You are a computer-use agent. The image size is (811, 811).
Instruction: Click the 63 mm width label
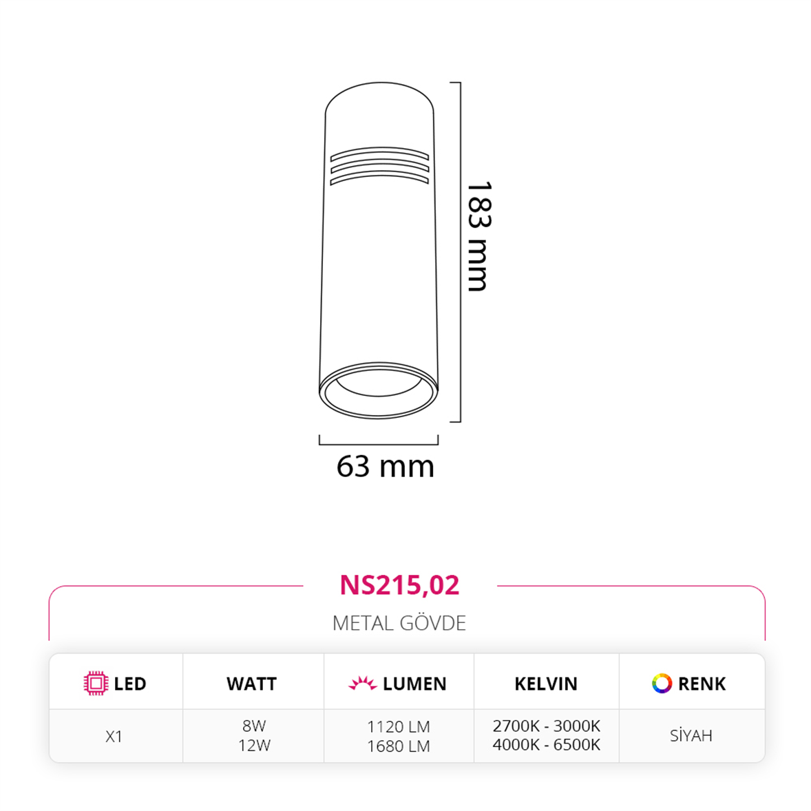pos(386,466)
